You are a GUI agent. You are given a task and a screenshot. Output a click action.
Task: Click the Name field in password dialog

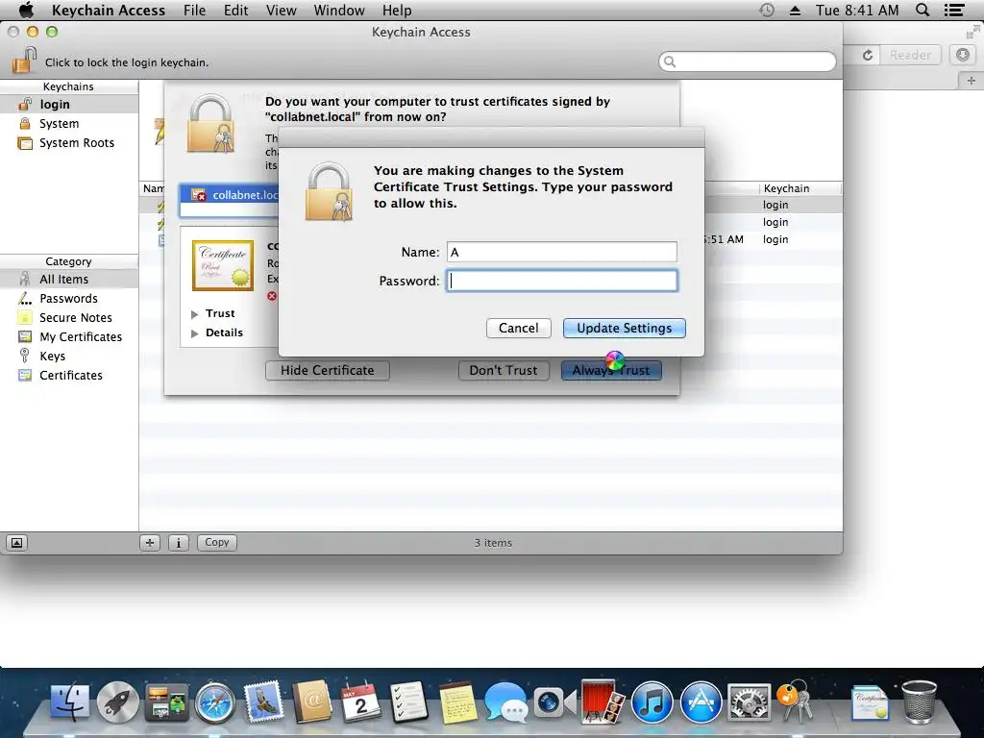click(561, 252)
